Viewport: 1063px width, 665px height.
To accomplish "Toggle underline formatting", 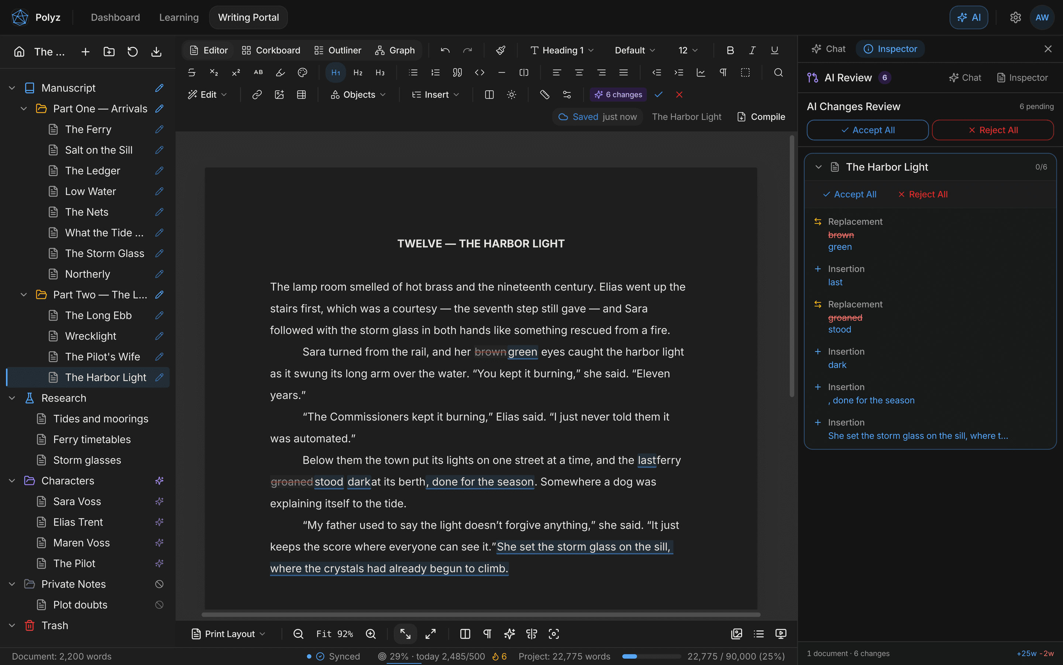I will click(x=775, y=50).
